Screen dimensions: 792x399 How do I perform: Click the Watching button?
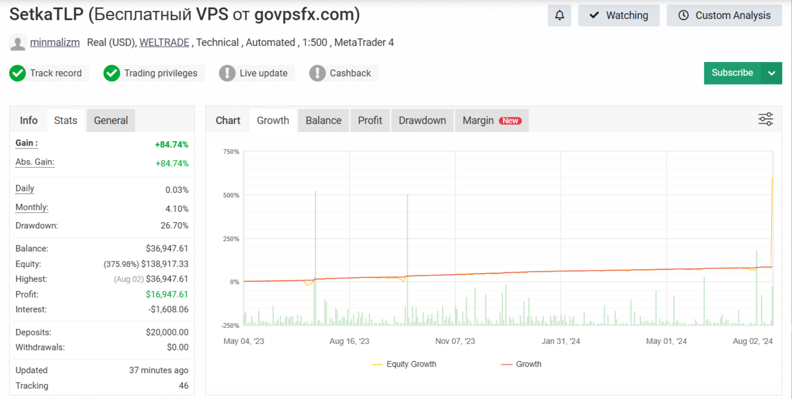coord(619,15)
